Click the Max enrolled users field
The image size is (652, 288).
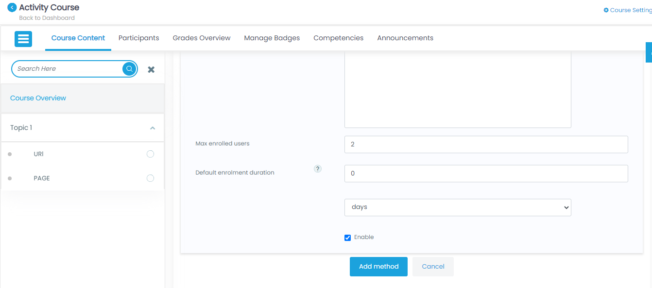click(x=486, y=144)
